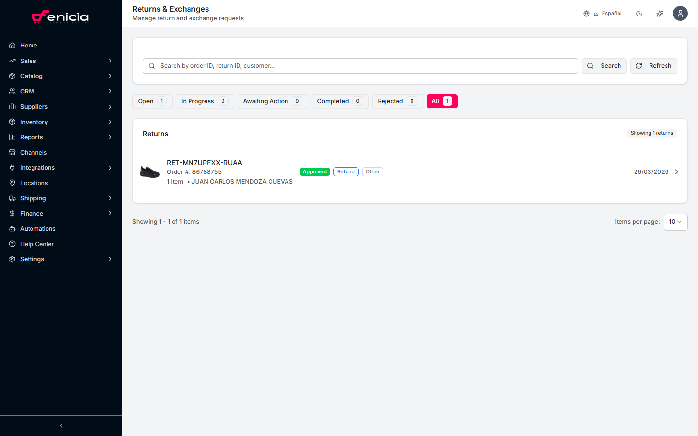Open the Home icon in sidebar
The image size is (698, 436).
12,45
